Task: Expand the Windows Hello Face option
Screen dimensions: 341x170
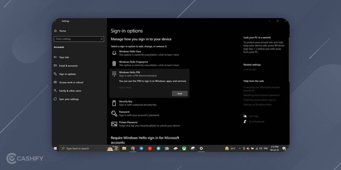Action: (x=150, y=53)
